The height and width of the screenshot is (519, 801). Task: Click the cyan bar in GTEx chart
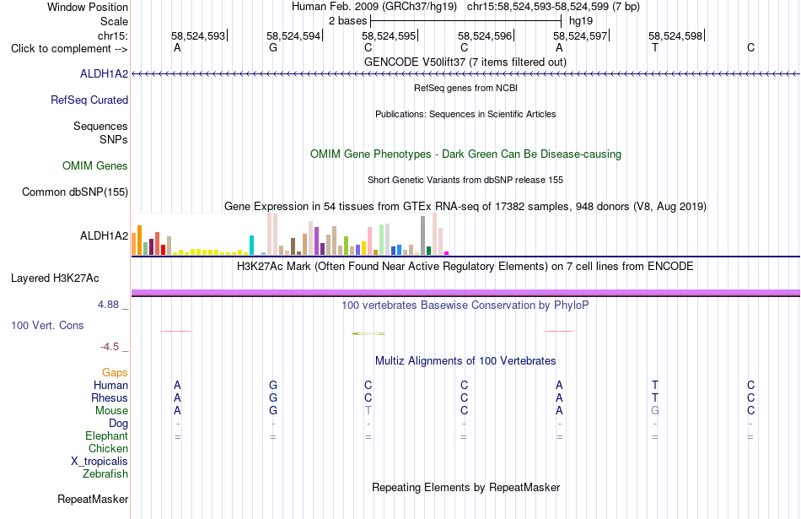pos(251,245)
